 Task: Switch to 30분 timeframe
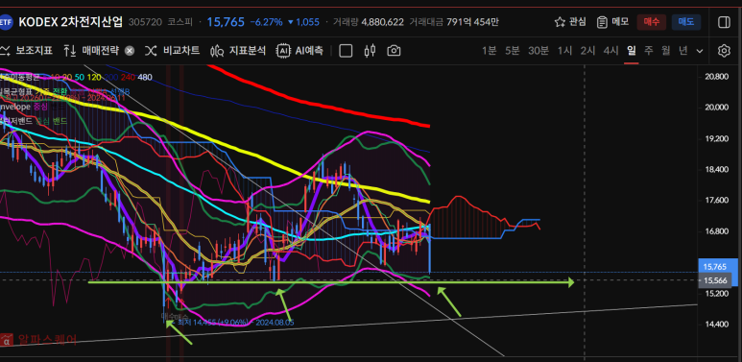tap(539, 51)
